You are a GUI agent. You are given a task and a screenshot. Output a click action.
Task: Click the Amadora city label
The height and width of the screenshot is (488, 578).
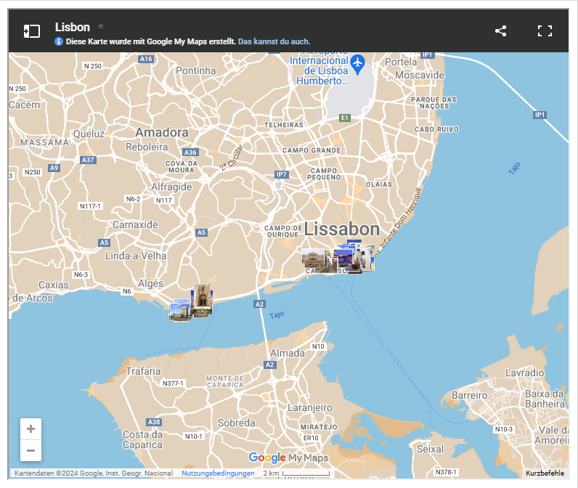pos(161,132)
